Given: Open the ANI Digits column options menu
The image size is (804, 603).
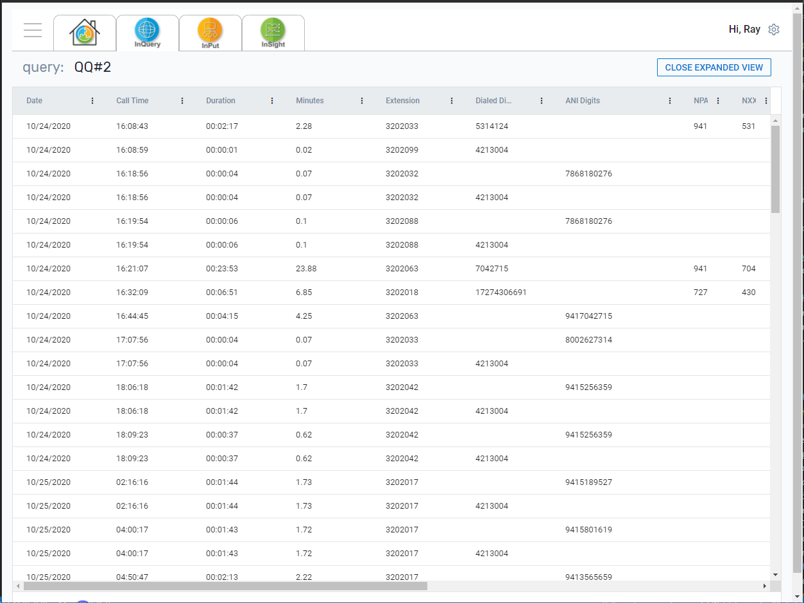Looking at the screenshot, I should click(x=670, y=101).
